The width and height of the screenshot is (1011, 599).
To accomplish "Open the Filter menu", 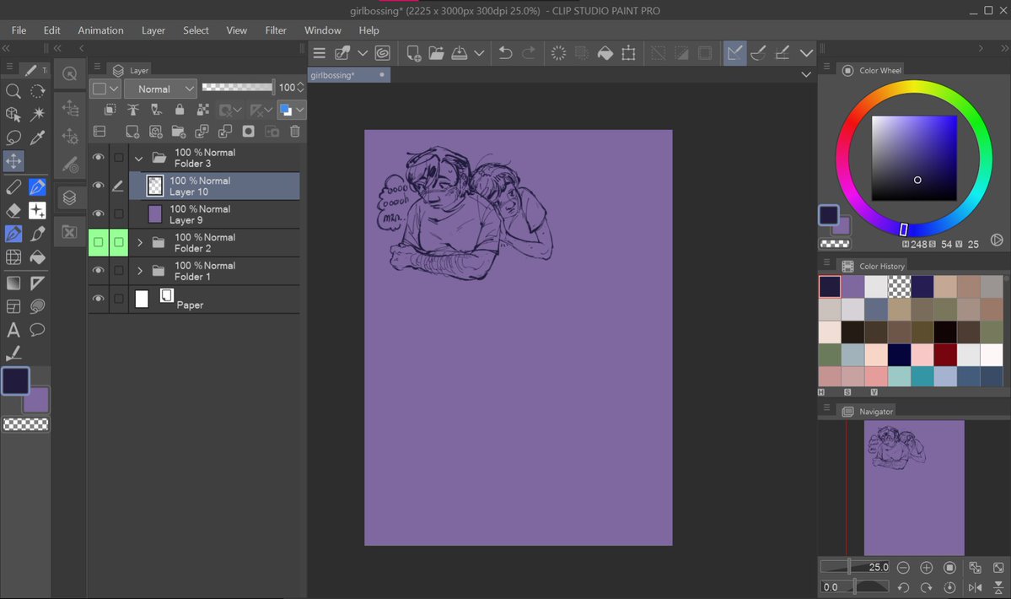I will pos(276,30).
